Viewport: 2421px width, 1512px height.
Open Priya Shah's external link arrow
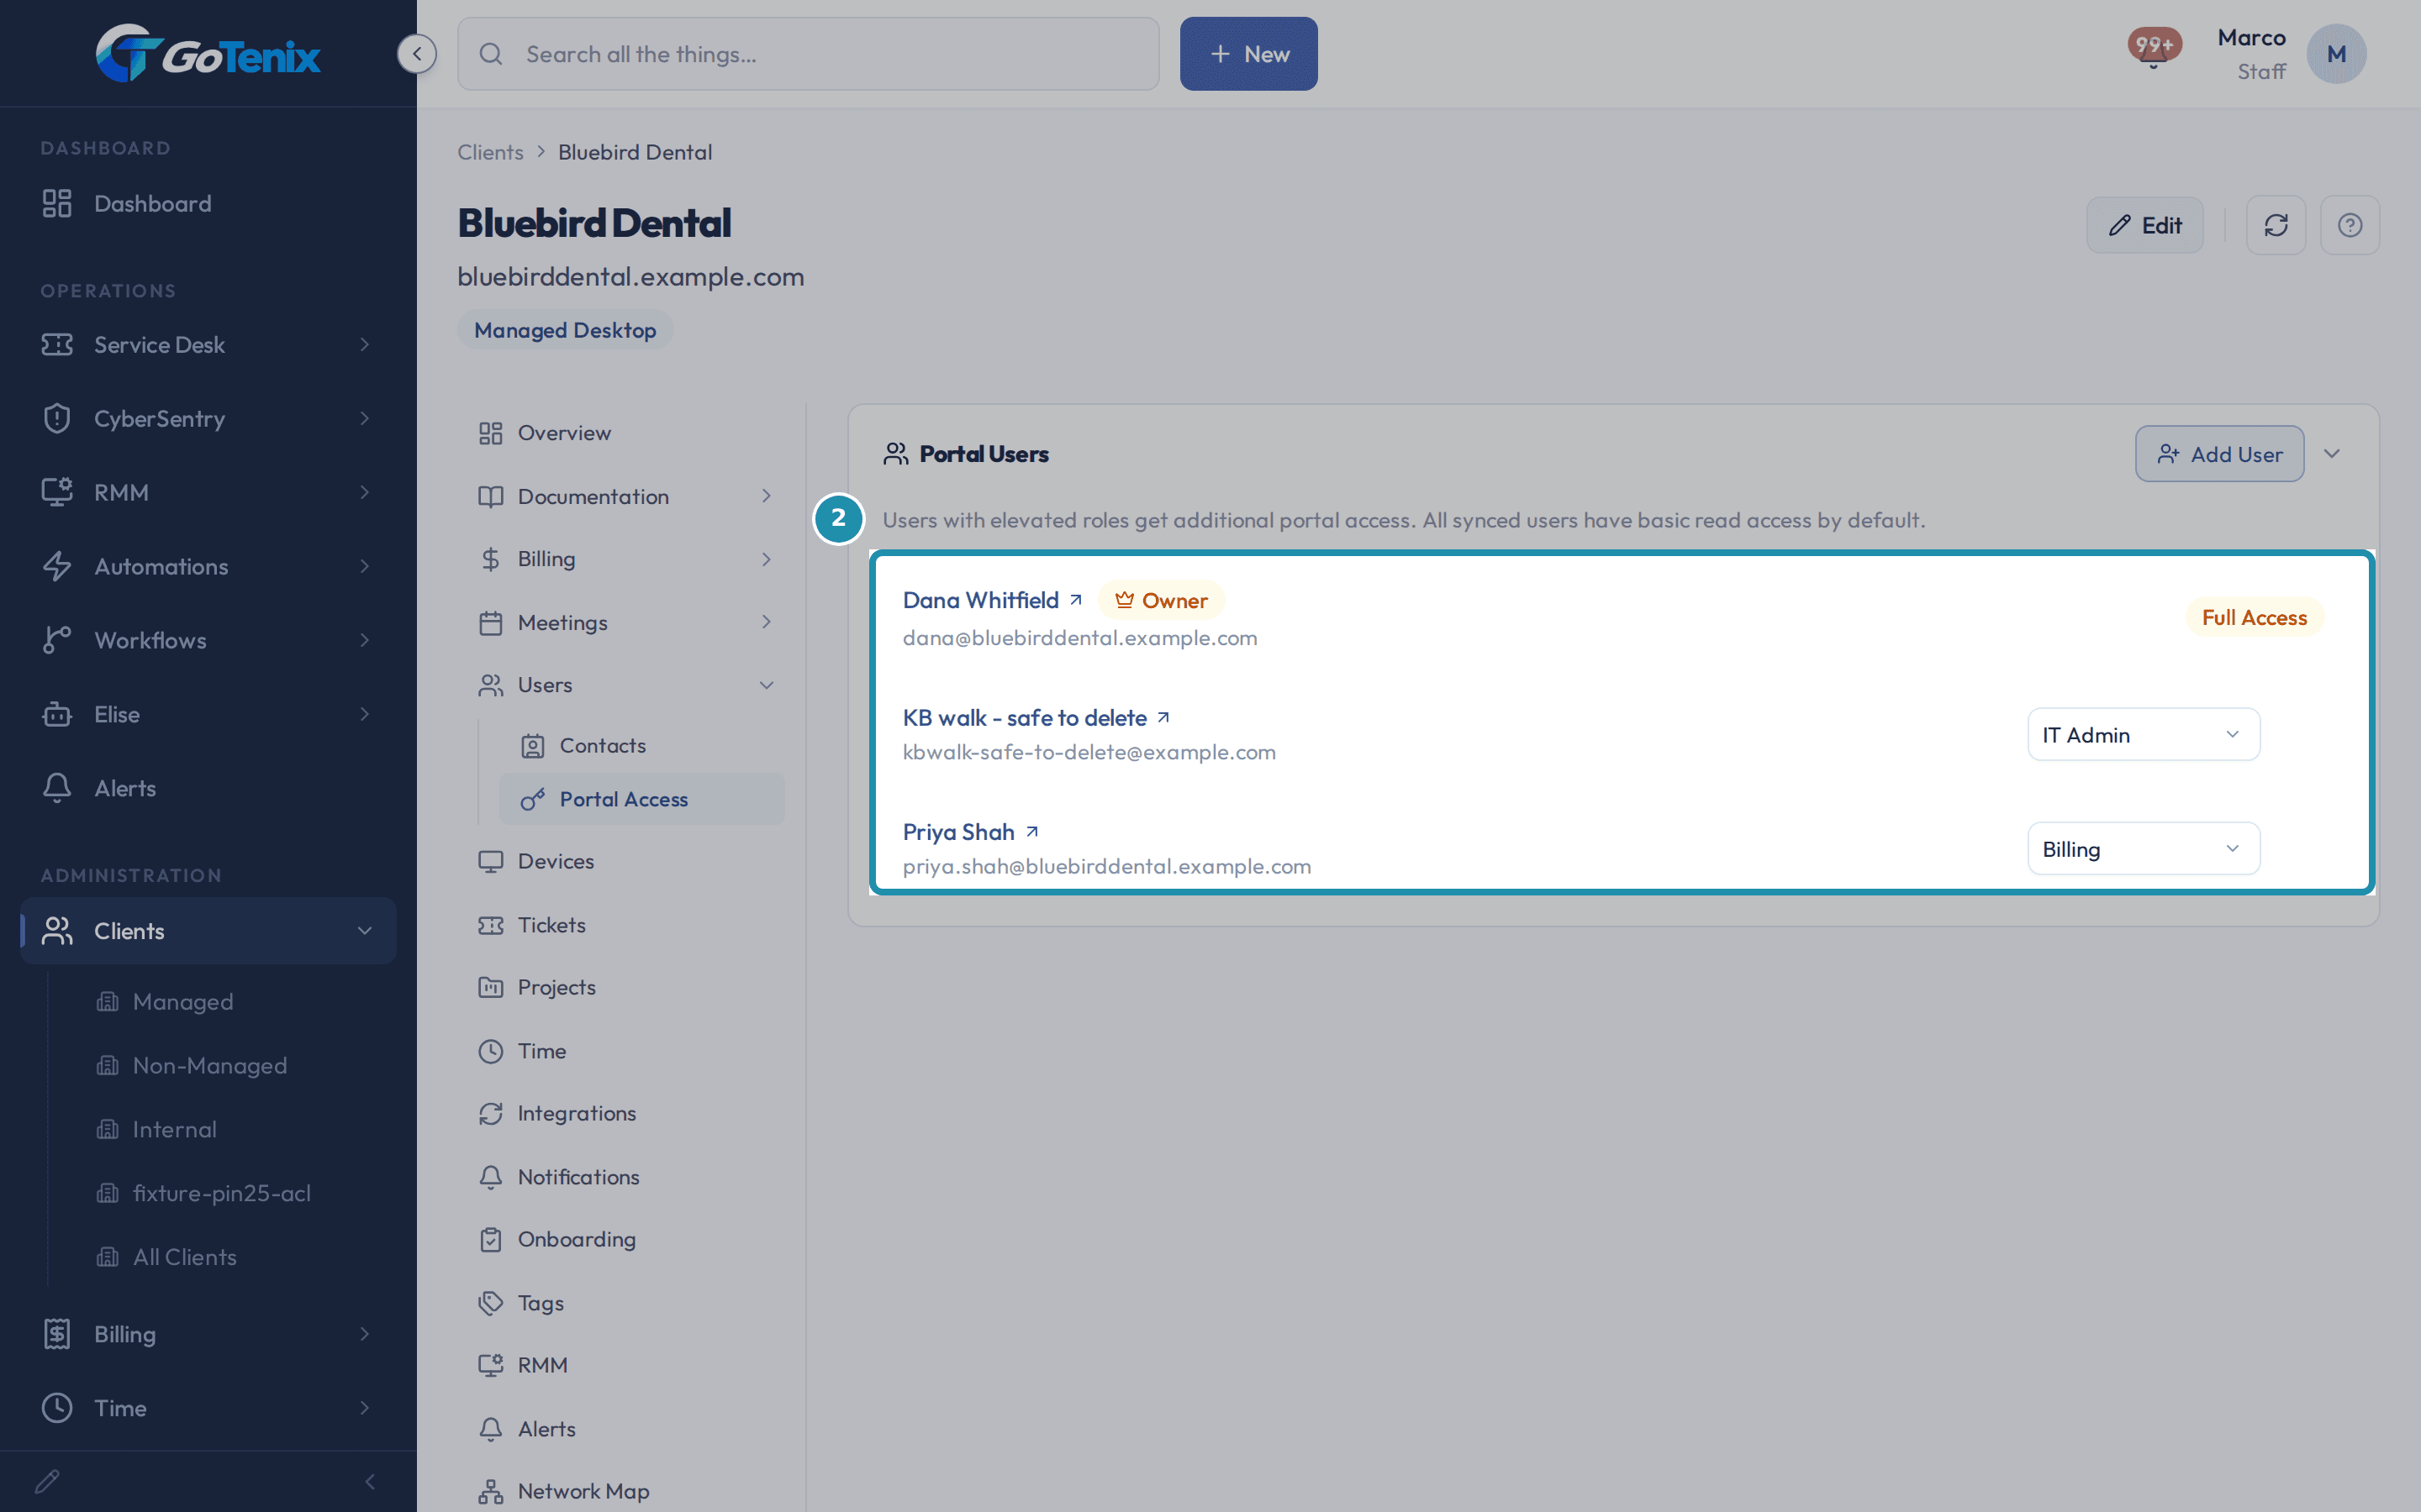(x=1032, y=832)
